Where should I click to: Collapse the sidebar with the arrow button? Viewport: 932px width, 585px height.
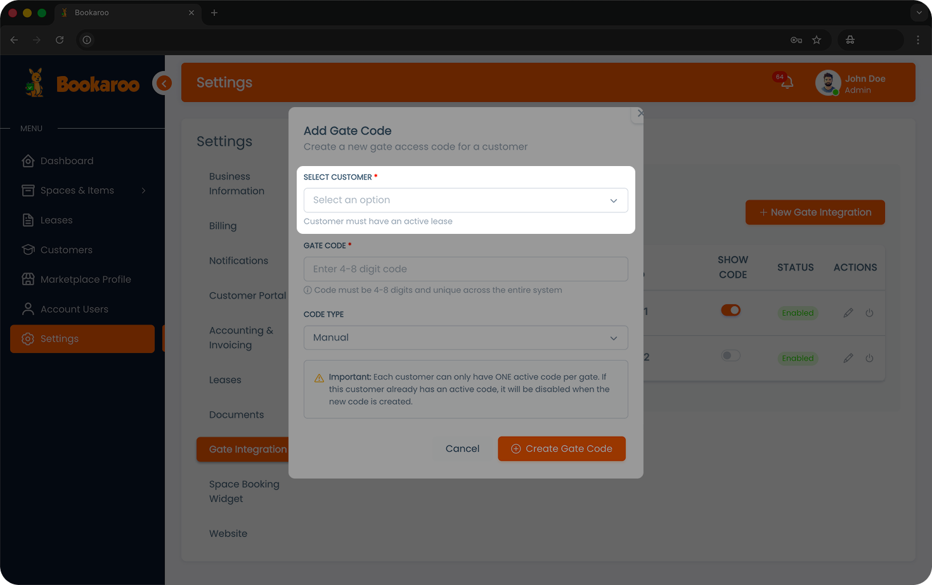click(164, 83)
